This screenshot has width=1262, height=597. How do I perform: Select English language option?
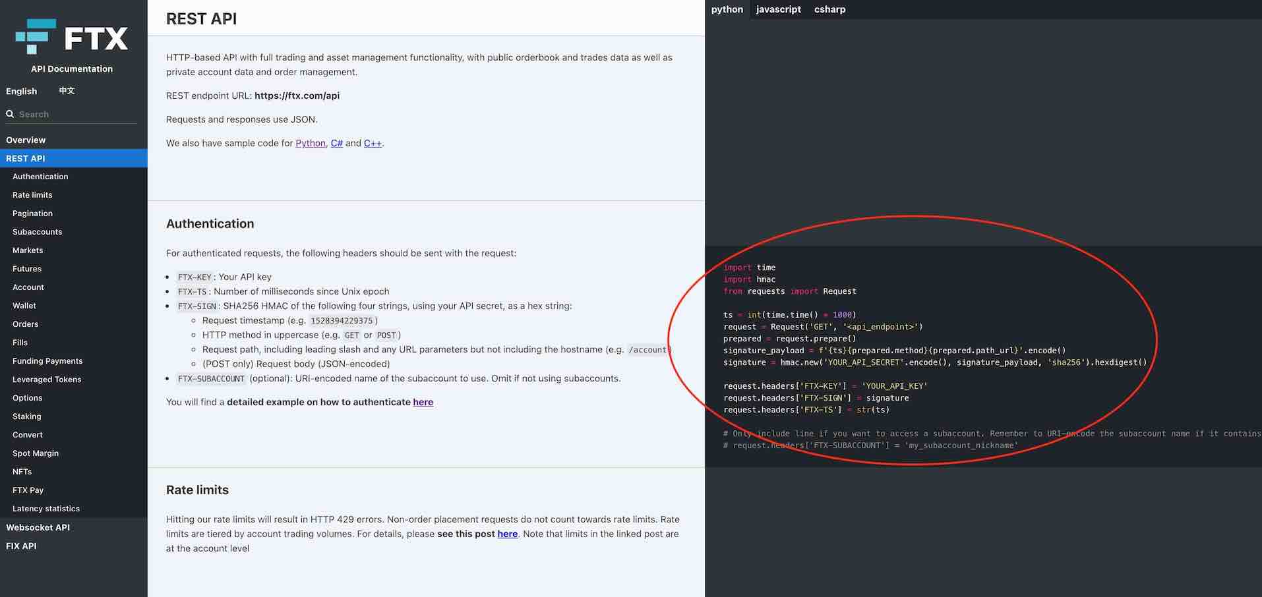tap(21, 91)
